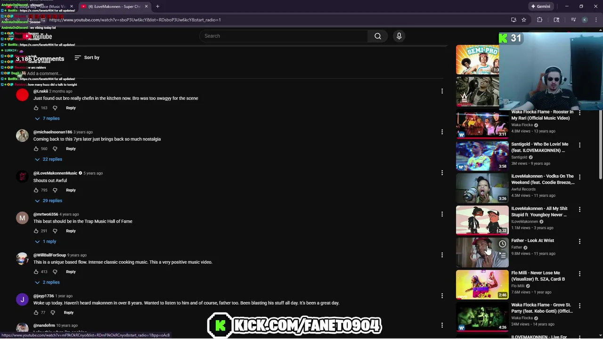Image resolution: width=603 pixels, height=339 pixels.
Task: Open @Lnskii profile avatar
Action: 22,95
